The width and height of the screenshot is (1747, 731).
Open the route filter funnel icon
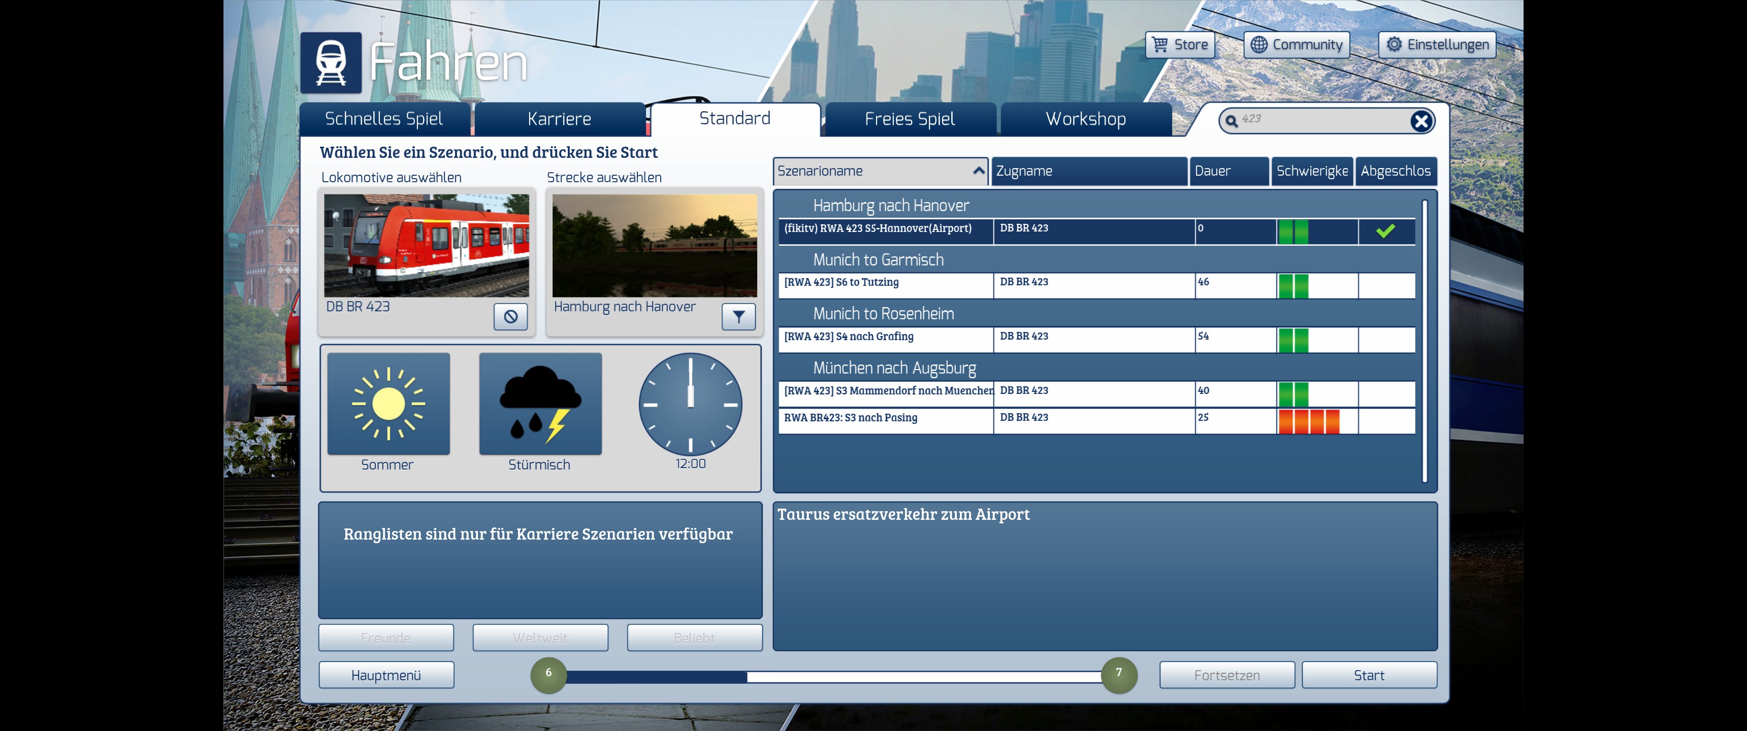[738, 317]
